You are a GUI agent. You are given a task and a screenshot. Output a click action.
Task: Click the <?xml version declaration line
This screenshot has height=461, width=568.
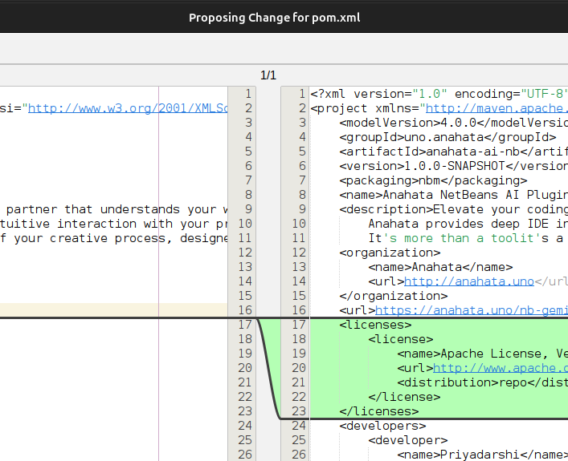(x=439, y=94)
